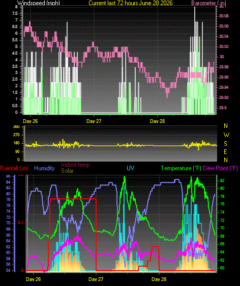Viewport: 240px width, 286px height.
Task: Click the Dew Point (°F) legend label
Action: [x=220, y=168]
